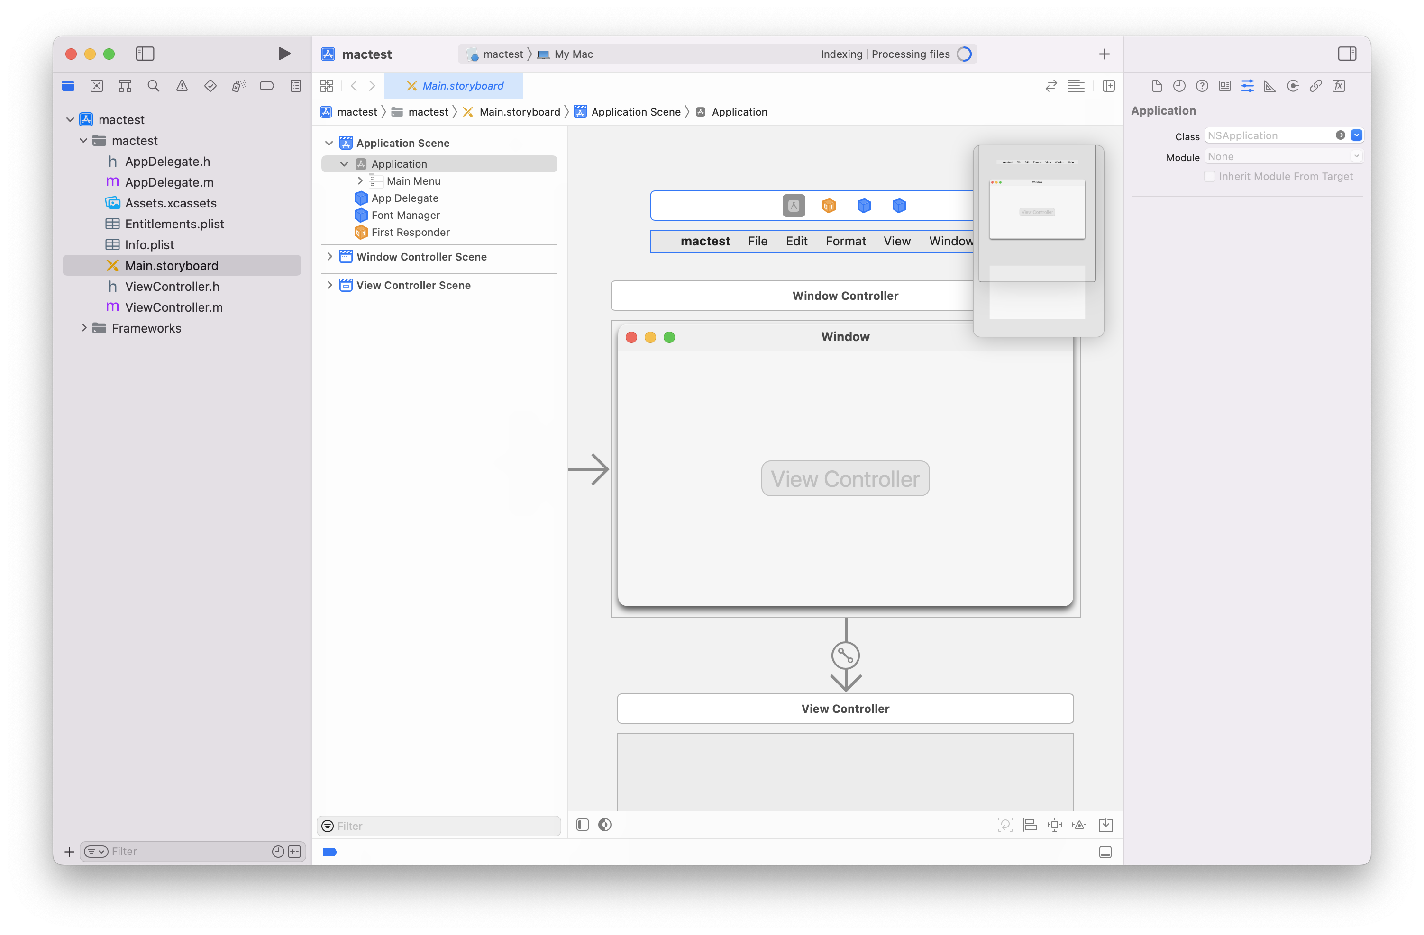Toggle the inspectors panel button
1424x935 pixels.
1347,54
